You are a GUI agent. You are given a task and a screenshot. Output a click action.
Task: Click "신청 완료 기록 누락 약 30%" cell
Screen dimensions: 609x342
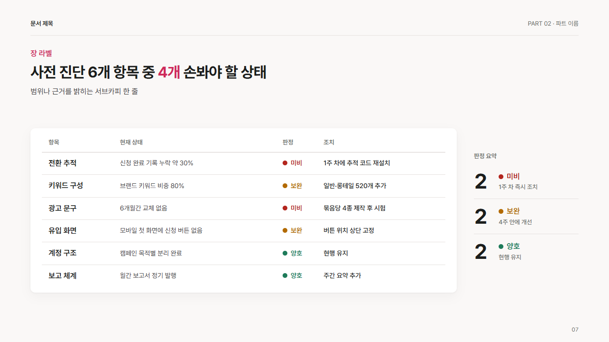click(157, 163)
